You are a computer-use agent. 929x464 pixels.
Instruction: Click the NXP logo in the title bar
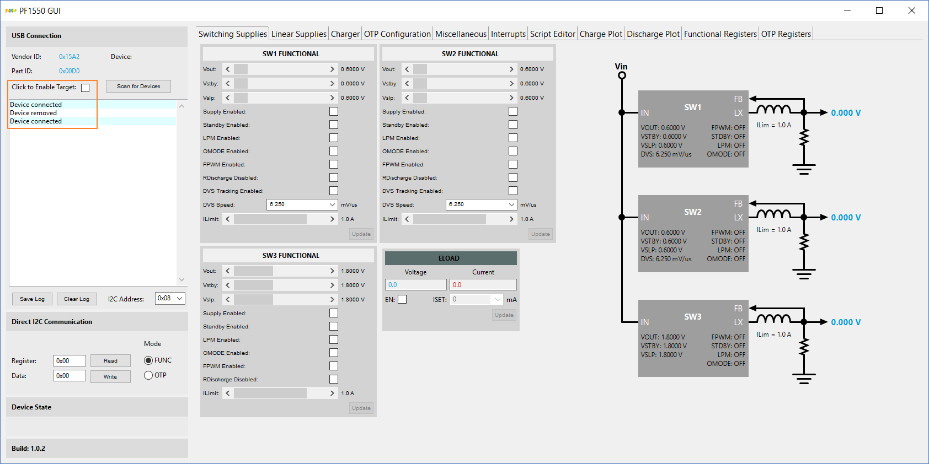(x=10, y=10)
